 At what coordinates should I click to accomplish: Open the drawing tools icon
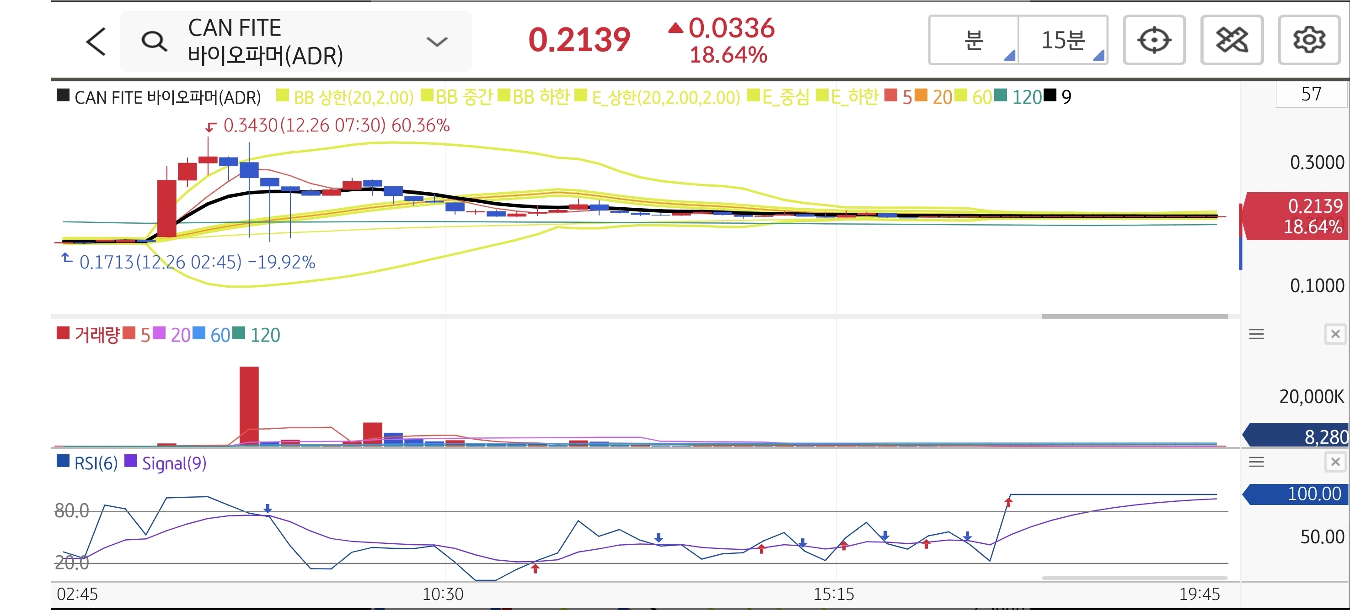point(1232,40)
